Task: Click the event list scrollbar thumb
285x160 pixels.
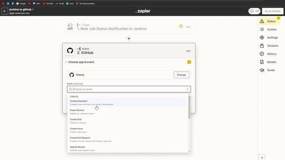Action: 189,107
